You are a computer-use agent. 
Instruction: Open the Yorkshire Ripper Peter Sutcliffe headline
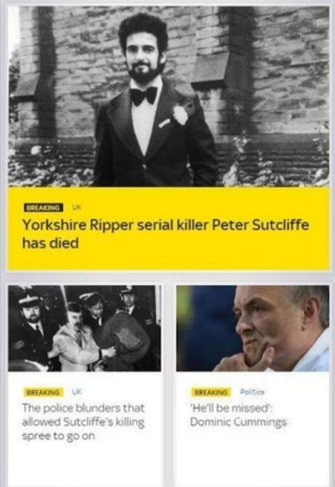click(x=166, y=234)
